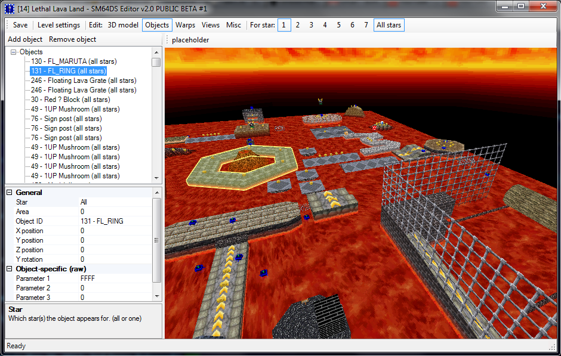Viewport: 561px width, 356px height.
Task: Switch edit mode to Warps
Action: [186, 25]
